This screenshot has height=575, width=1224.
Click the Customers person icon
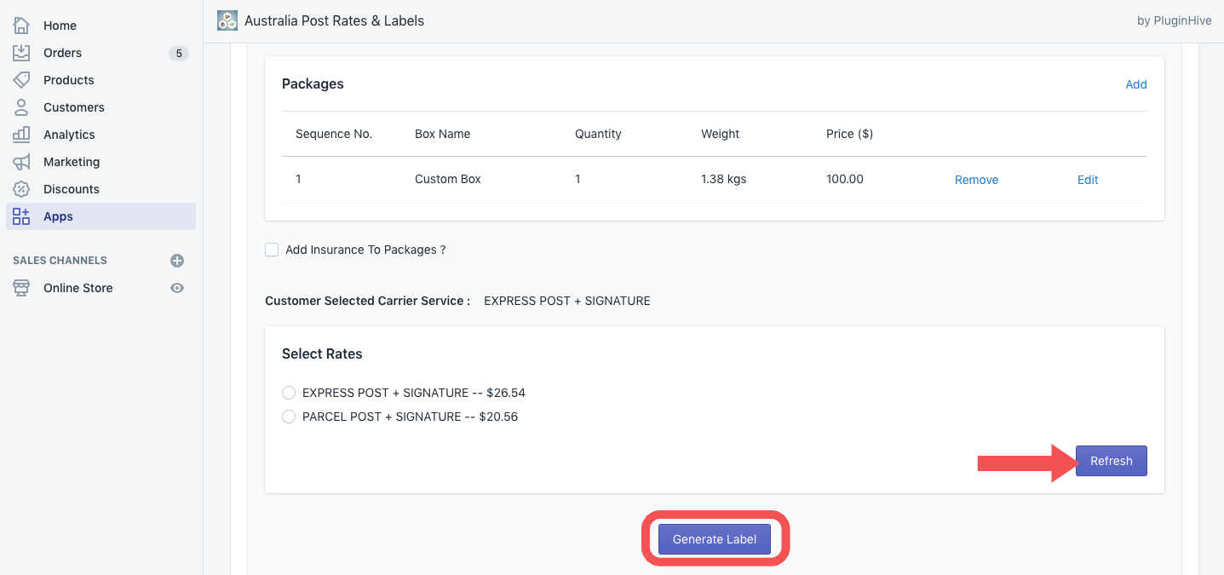pyautogui.click(x=21, y=107)
